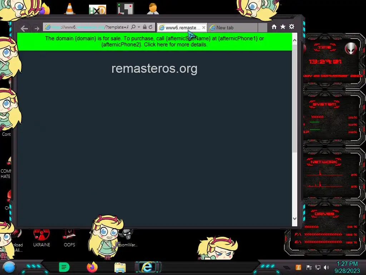This screenshot has height=275, width=366.
Task: Switch to the New tab tab
Action: 233,28
